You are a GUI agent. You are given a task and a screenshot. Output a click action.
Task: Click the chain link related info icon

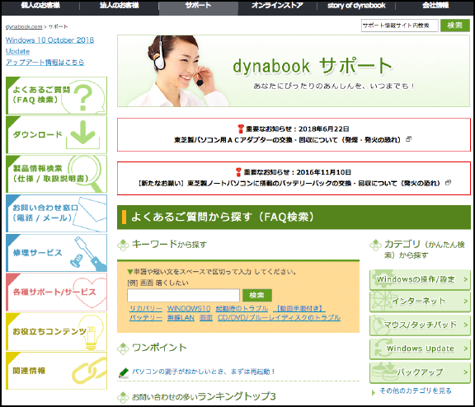(x=90, y=371)
